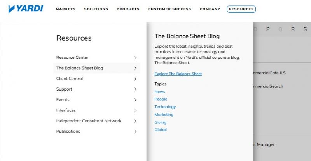This screenshot has width=311, height=161.
Task: Open the Solutions menu
Action: (x=96, y=9)
